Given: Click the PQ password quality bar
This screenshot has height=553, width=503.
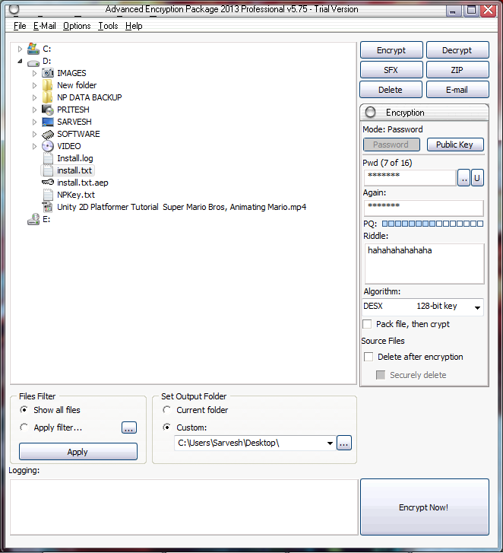Looking at the screenshot, I should pyautogui.click(x=432, y=224).
